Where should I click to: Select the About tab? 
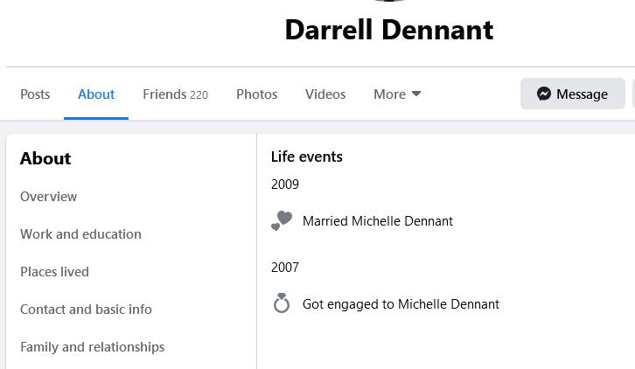(96, 94)
